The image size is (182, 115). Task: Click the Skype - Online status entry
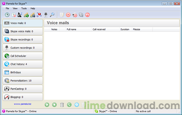pyautogui.click(x=108, y=111)
